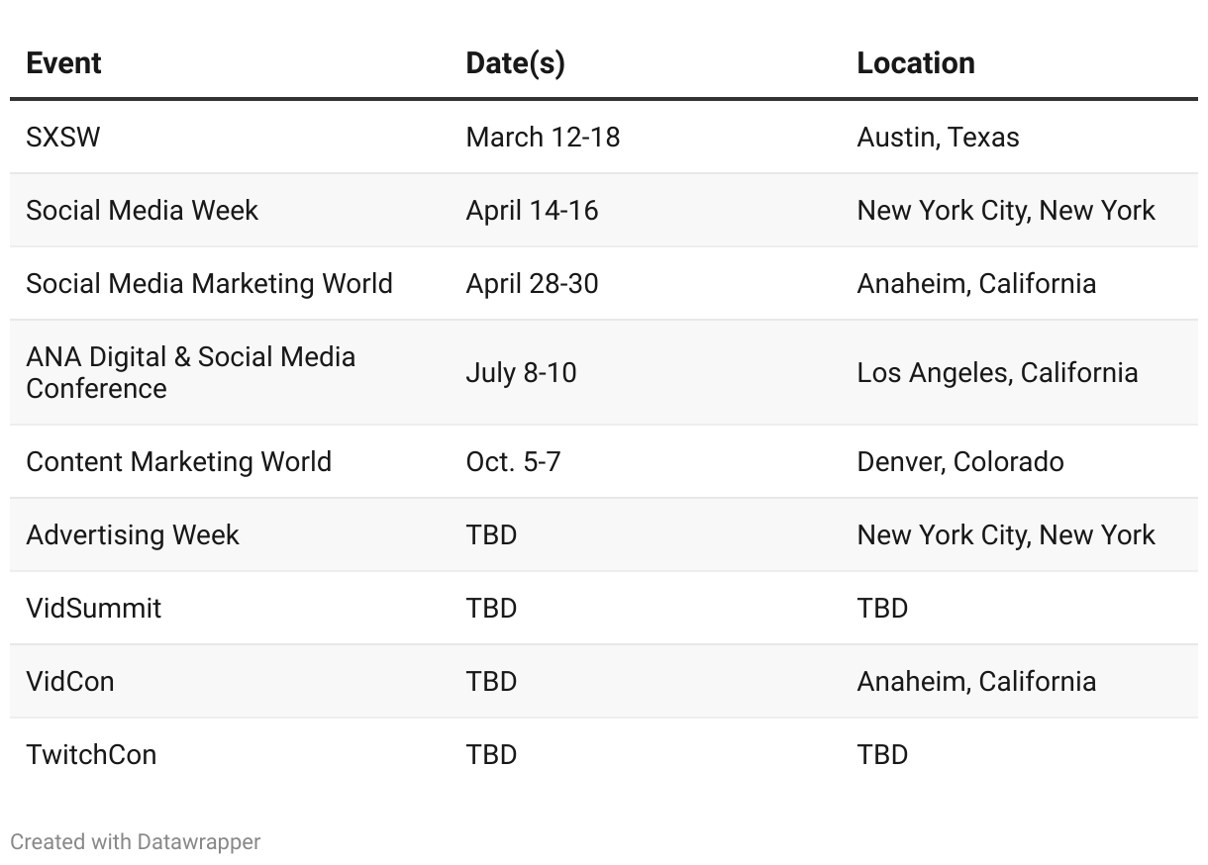Select ANA Digital & Social Media Conference
1208x865 pixels.
[190, 372]
